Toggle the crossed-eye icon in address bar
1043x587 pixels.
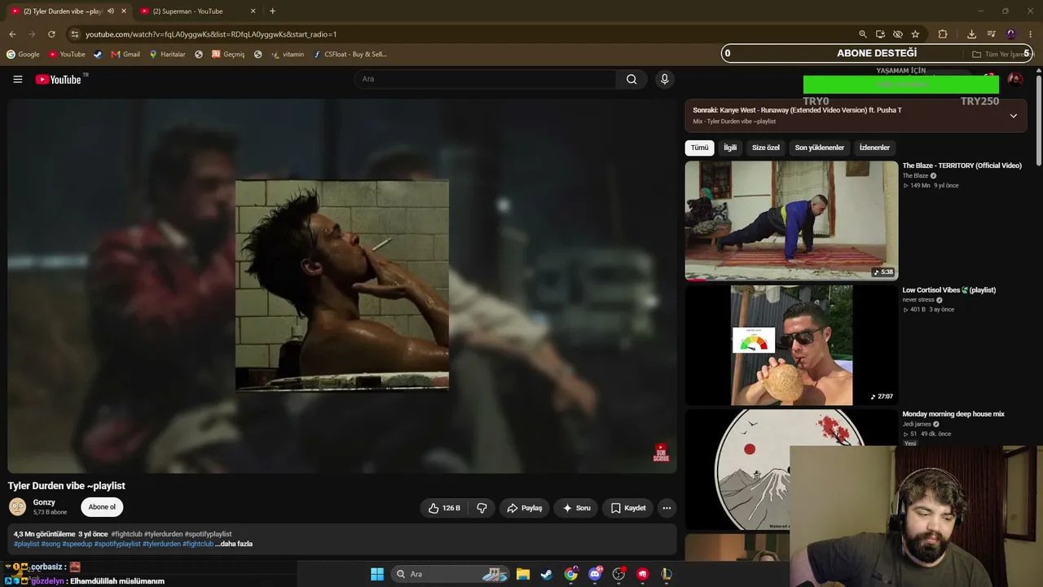(897, 34)
